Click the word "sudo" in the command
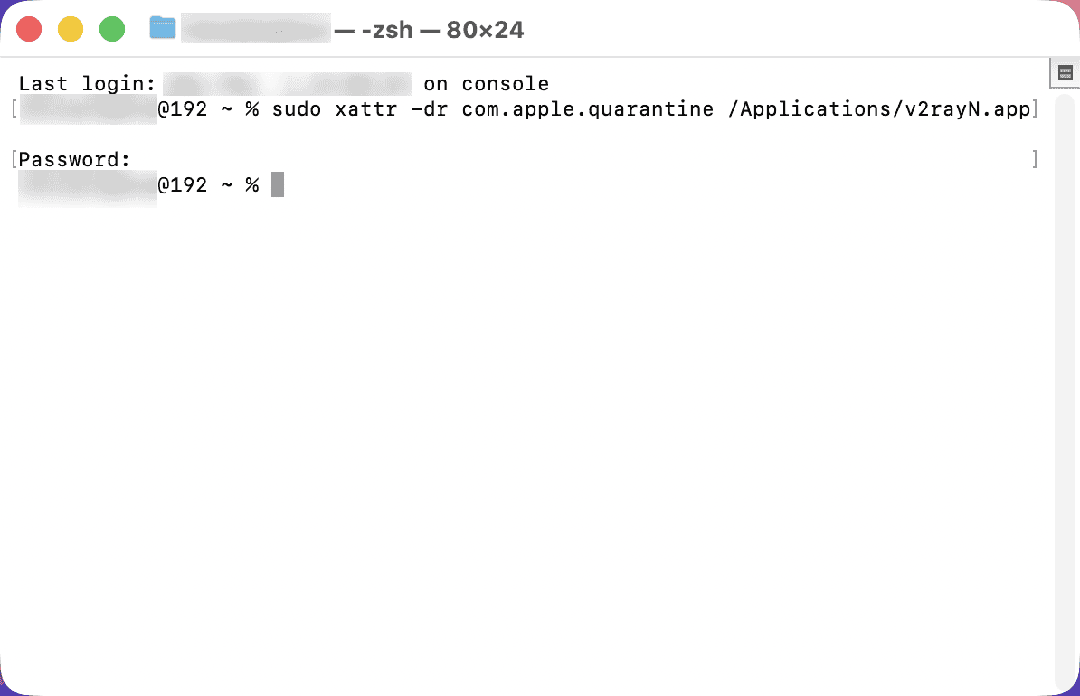Image resolution: width=1080 pixels, height=696 pixels. pos(296,109)
